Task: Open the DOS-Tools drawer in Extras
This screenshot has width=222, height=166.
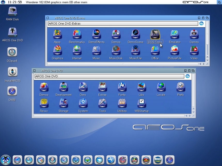Action: tap(155, 35)
